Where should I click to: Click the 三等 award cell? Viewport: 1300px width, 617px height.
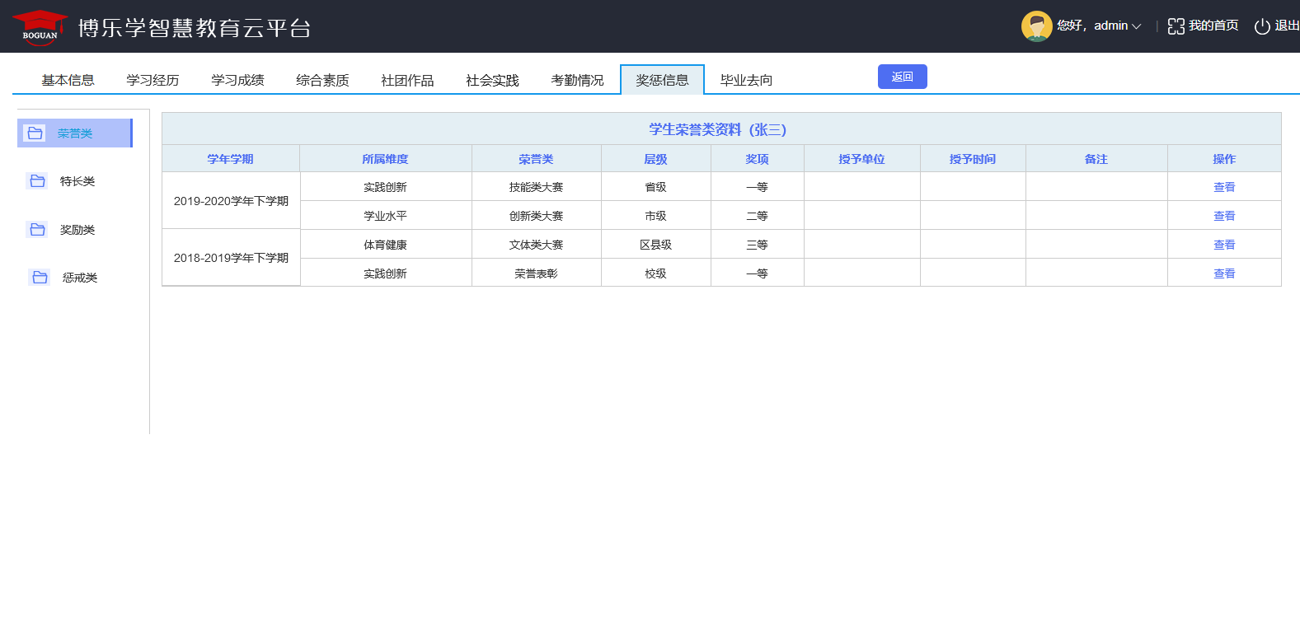(758, 245)
